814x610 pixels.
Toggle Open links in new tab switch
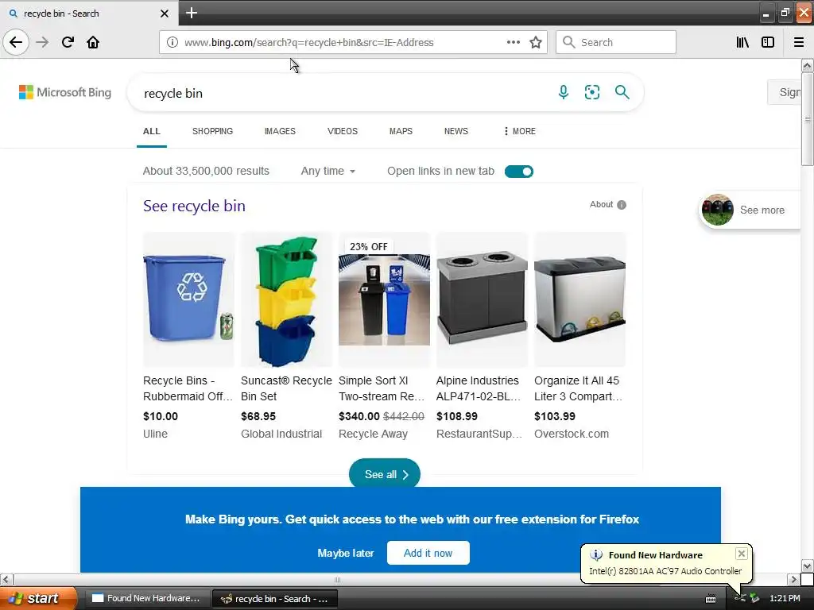click(x=518, y=172)
